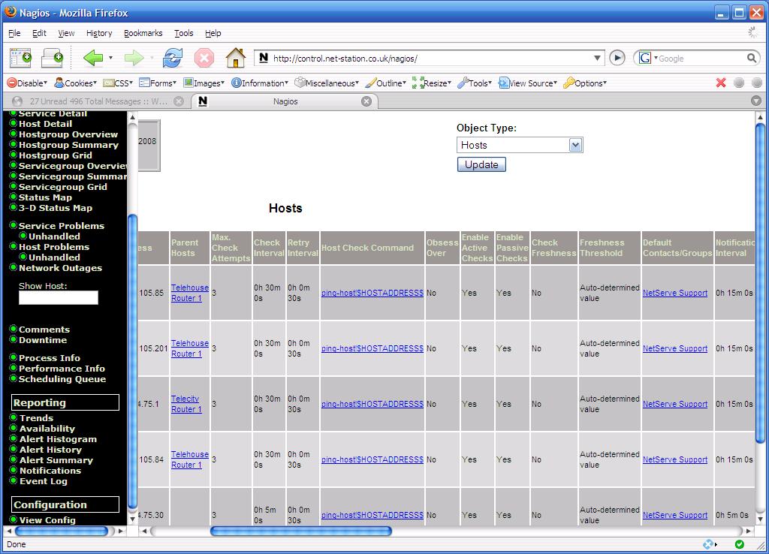This screenshot has height=554, width=769.
Task: Open Service Problems in the sidebar
Action: click(x=62, y=226)
